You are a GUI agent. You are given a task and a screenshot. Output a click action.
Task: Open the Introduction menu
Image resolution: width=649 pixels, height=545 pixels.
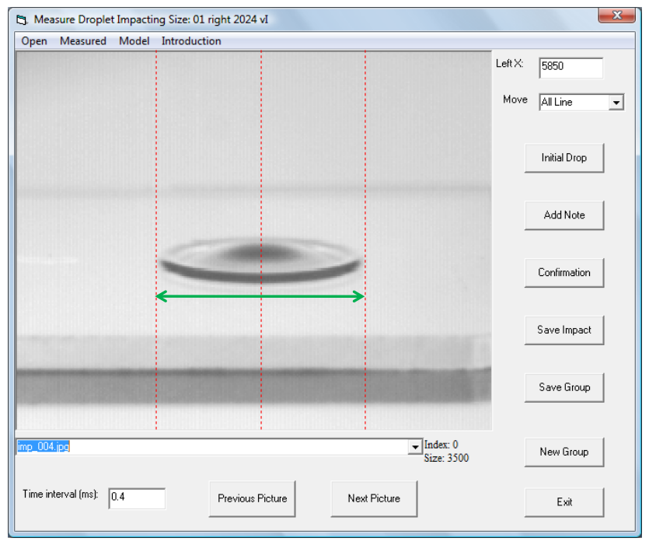pyautogui.click(x=191, y=41)
